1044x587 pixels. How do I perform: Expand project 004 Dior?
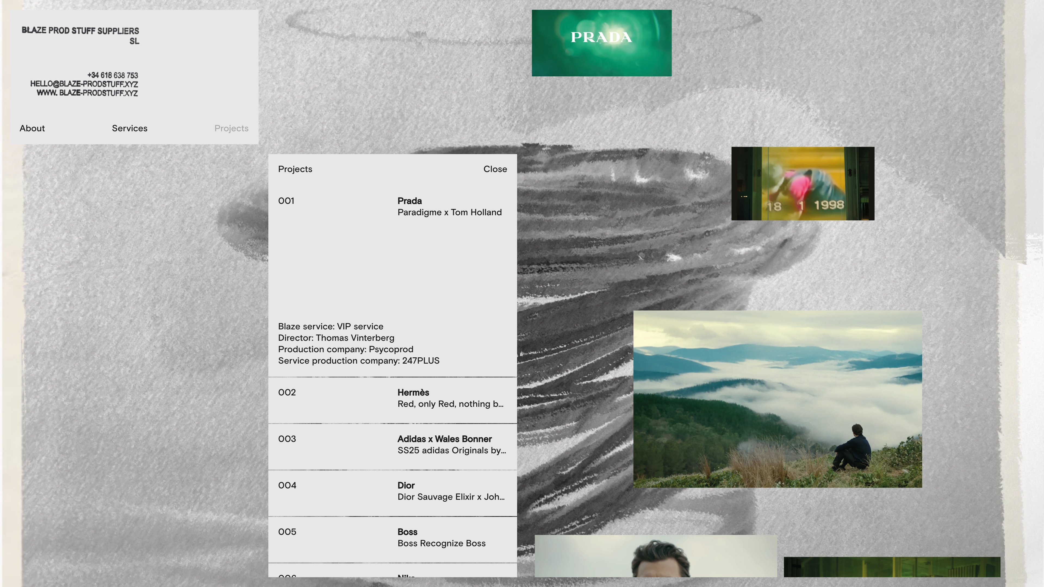click(392, 493)
